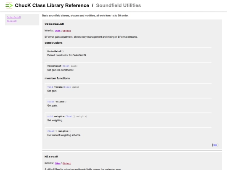This screenshot has width=227, height=170.
Task: Click the ChucK arrow logo icon
Action: point(9,5)
